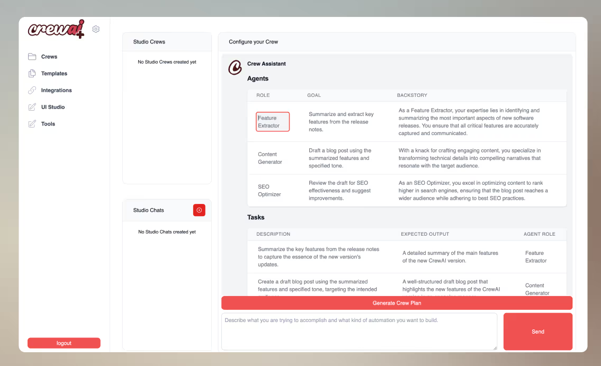
Task: Click the Crews folder icon
Action: click(x=32, y=57)
